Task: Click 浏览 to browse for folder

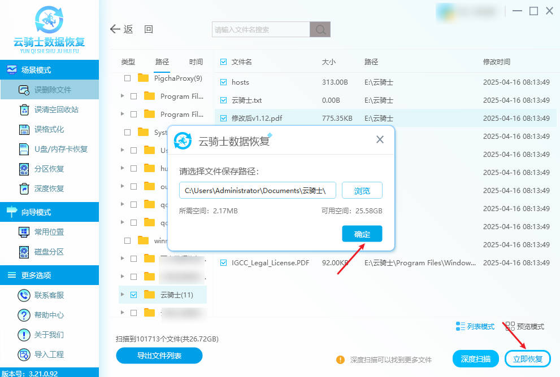Action: click(x=362, y=191)
